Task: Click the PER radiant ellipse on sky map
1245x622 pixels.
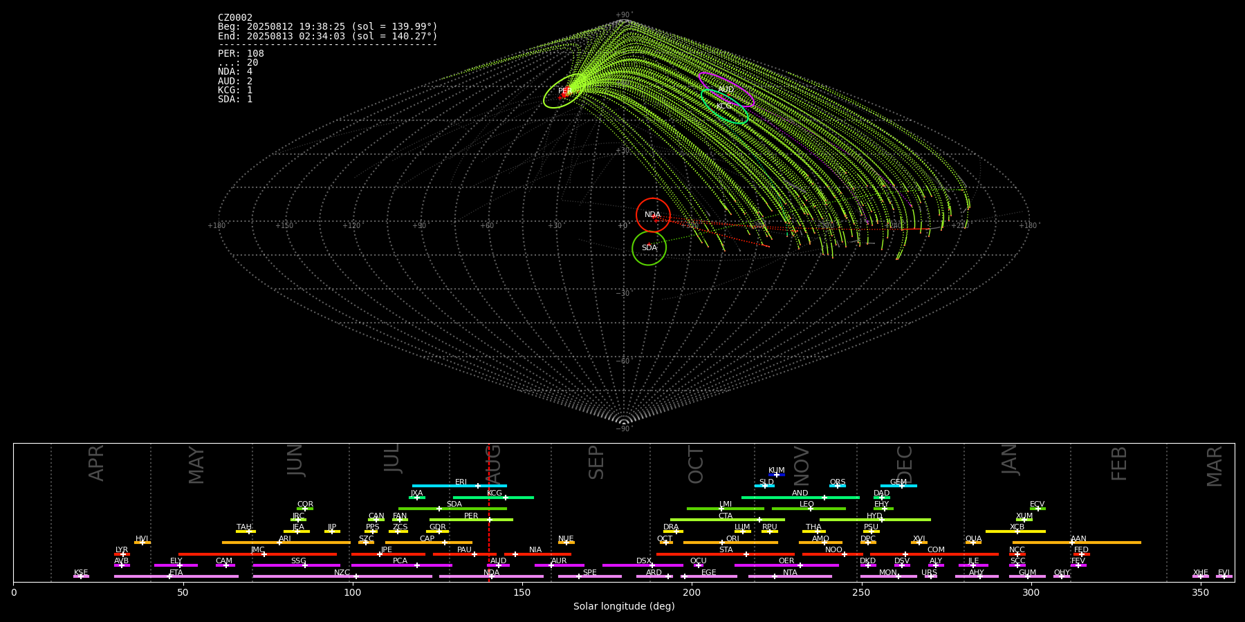Action: 566,91
